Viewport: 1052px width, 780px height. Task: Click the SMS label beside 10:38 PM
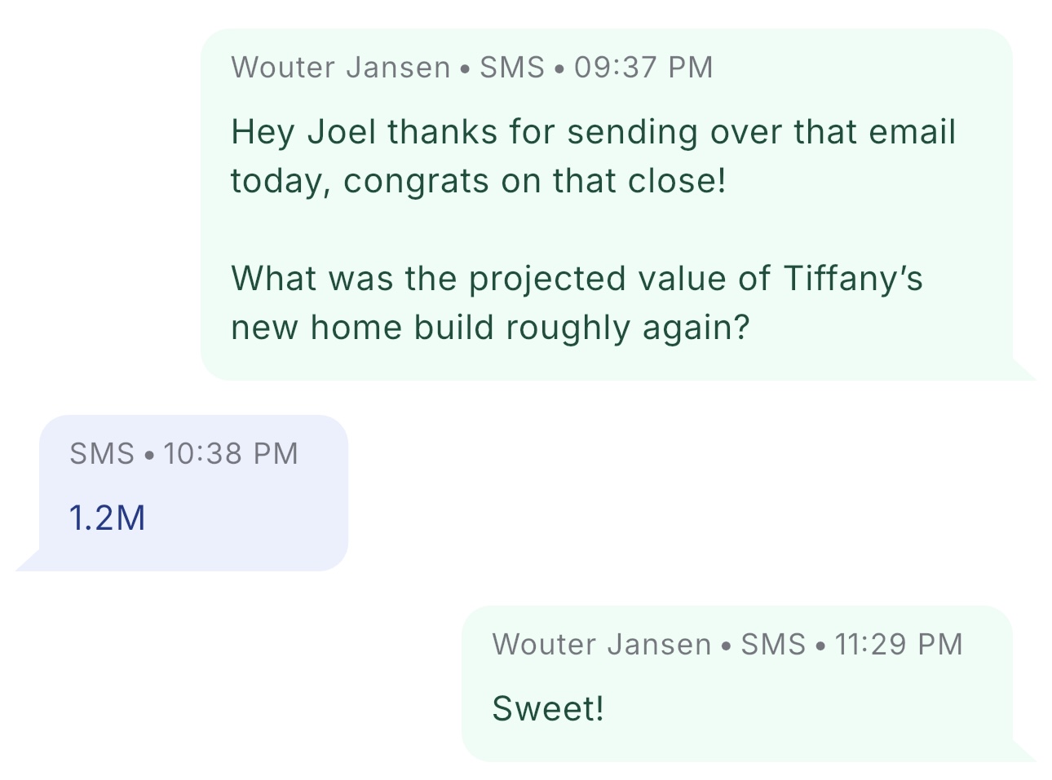(x=102, y=453)
